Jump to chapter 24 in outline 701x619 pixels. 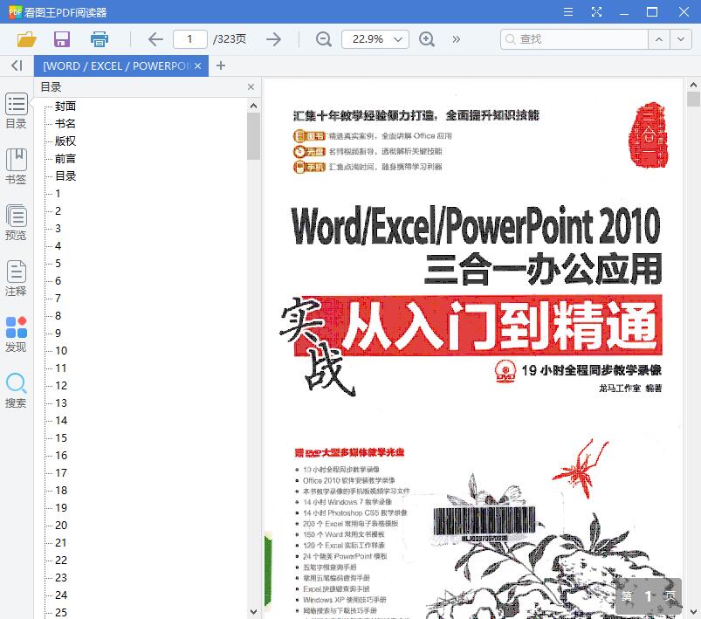pos(61,595)
